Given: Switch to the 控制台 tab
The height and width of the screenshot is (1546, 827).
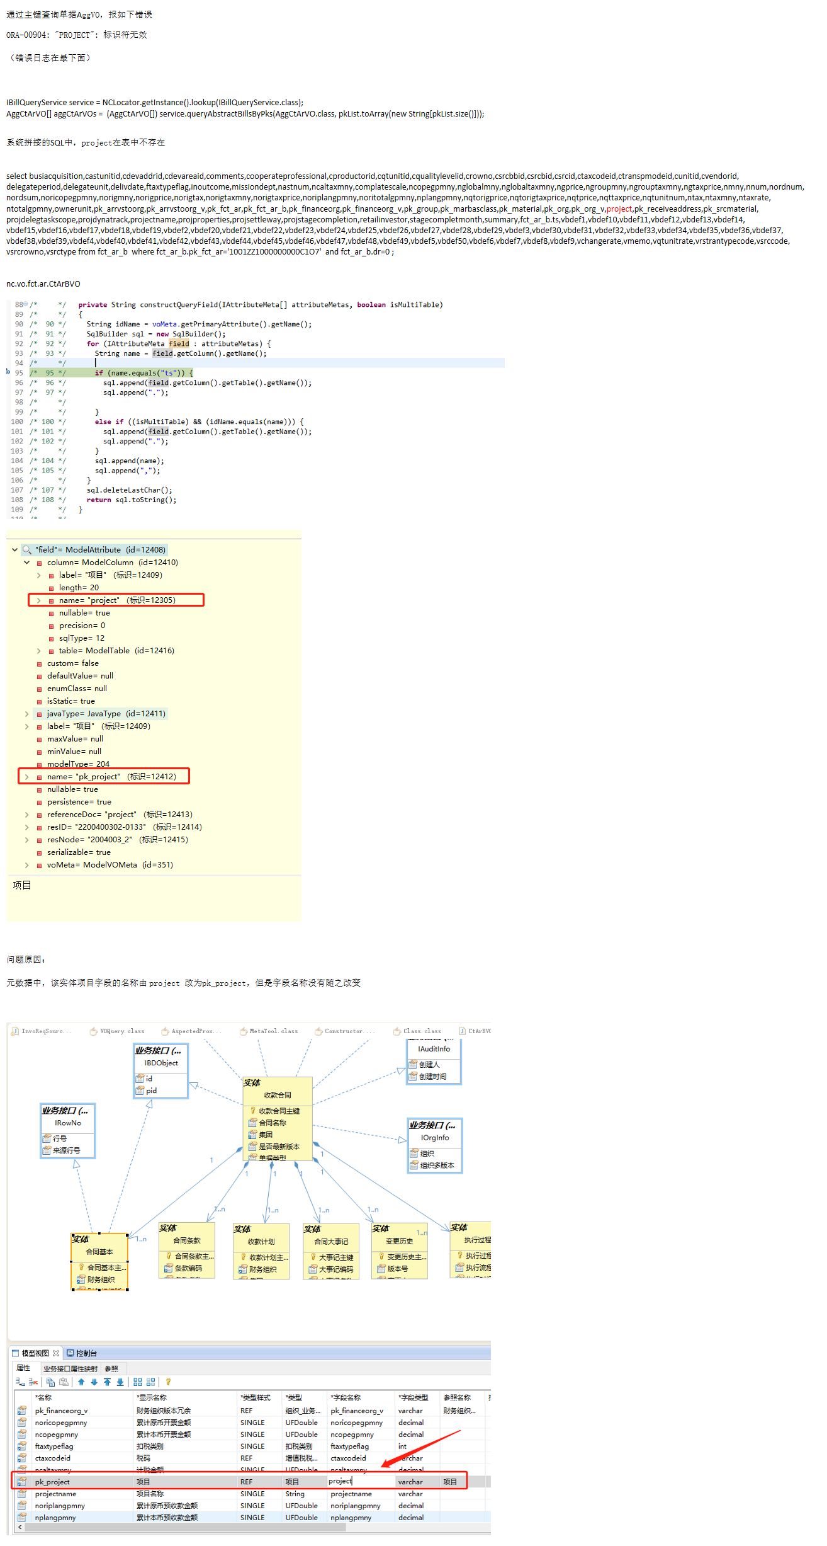Looking at the screenshot, I should tap(82, 1353).
